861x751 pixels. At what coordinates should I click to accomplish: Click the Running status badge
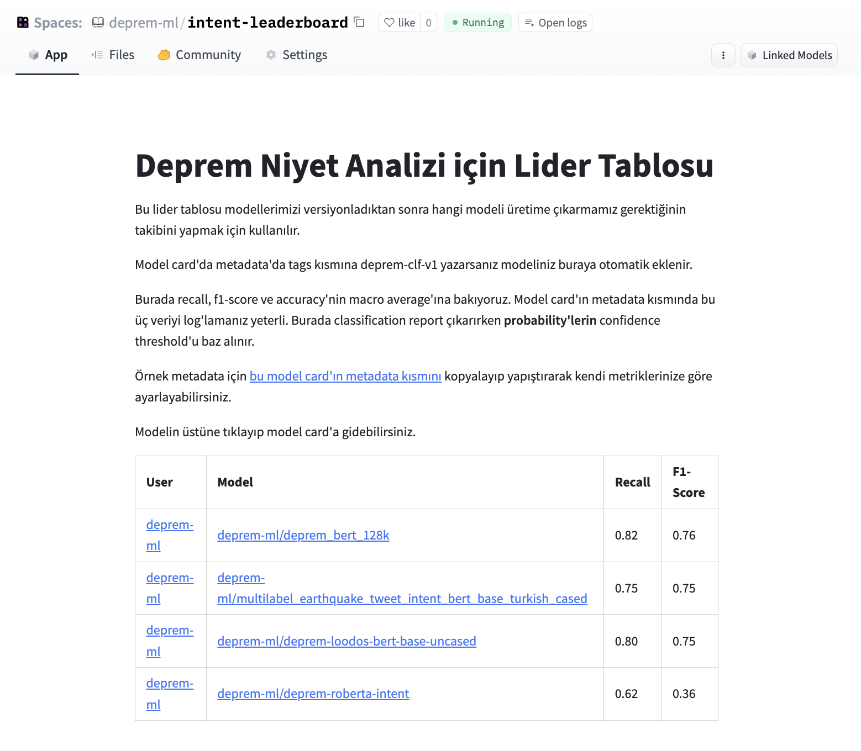[477, 23]
